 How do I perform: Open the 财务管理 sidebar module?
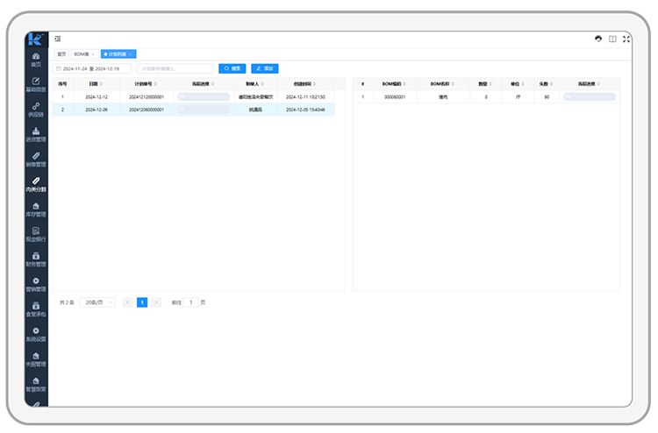(x=36, y=259)
